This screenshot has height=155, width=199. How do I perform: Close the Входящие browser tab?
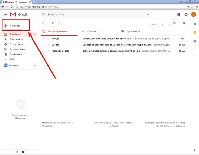tap(30, 2)
